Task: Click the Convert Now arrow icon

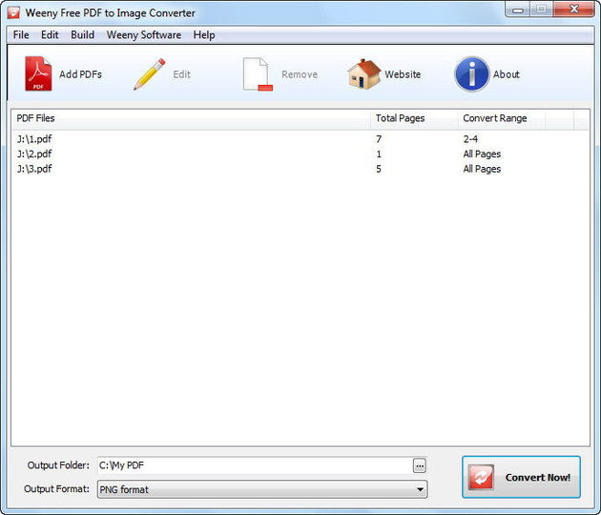Action: [483, 477]
